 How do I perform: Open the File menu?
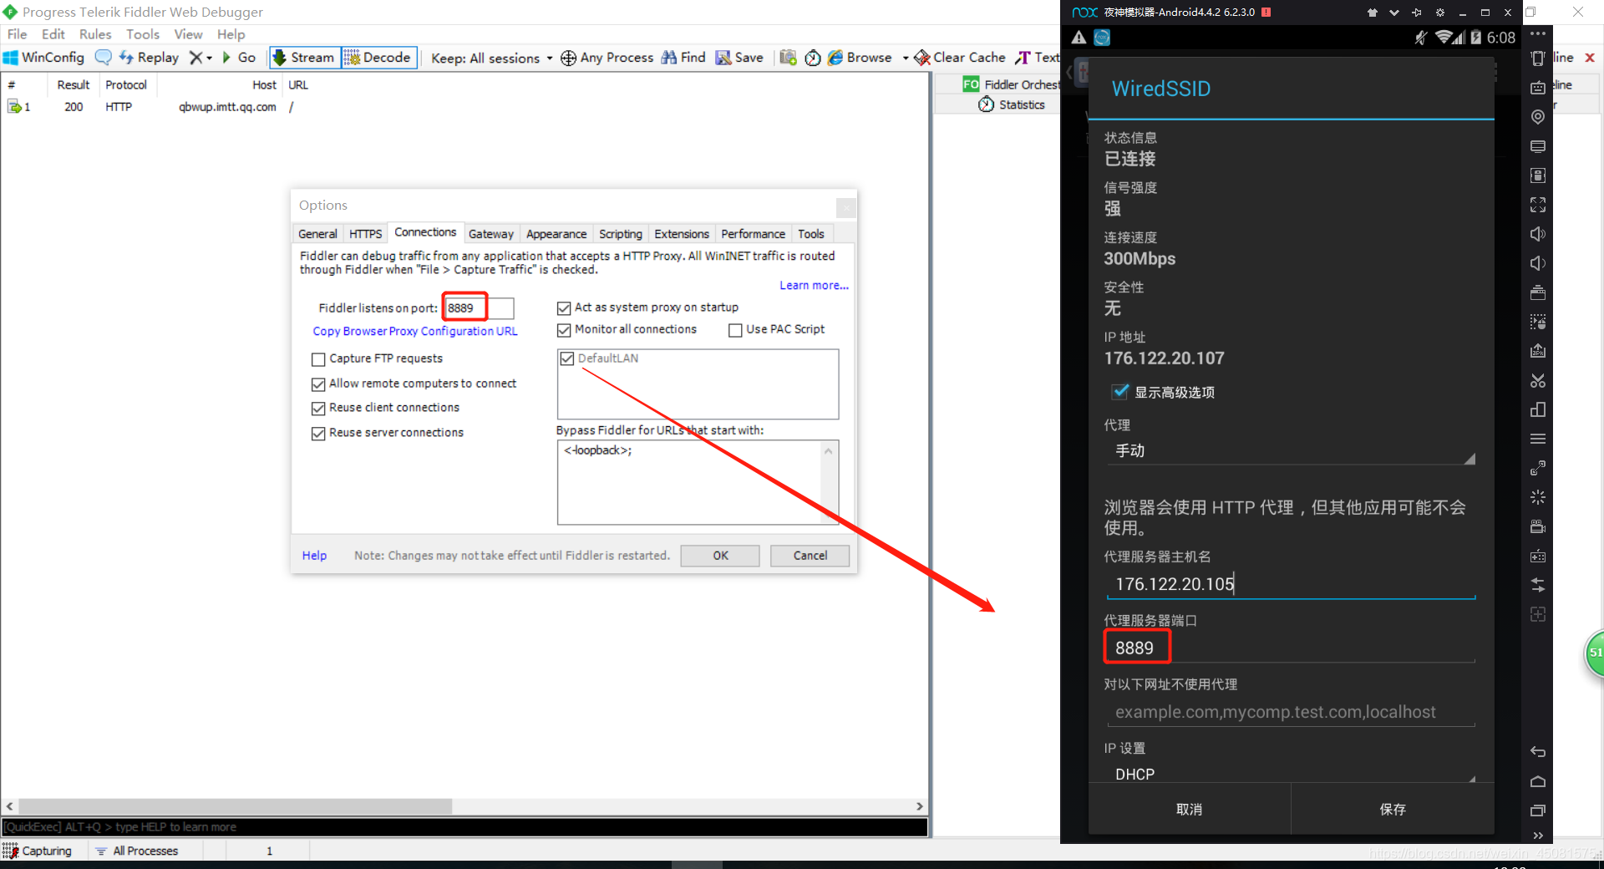tap(17, 34)
